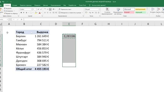Toggle bold formatting (Ж)
The height and width of the screenshot is (92, 164).
[21, 13]
